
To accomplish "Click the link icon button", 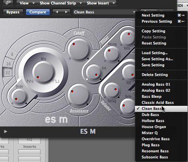I will click(8, 3).
